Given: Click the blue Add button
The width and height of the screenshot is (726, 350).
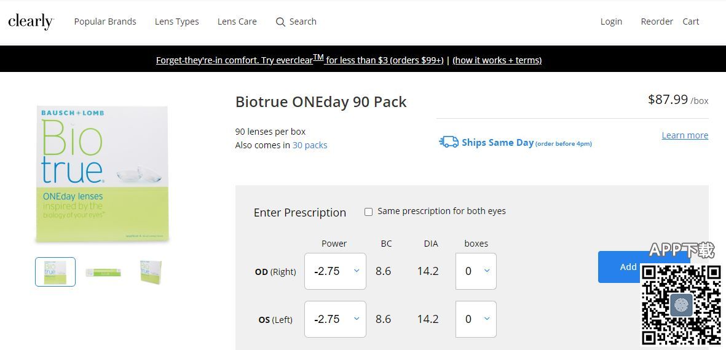Looking at the screenshot, I should (x=620, y=267).
